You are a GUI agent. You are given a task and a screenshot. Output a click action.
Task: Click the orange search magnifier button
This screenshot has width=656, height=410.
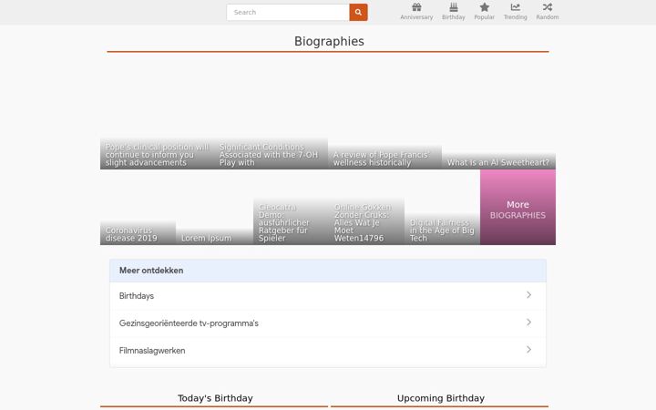click(358, 12)
